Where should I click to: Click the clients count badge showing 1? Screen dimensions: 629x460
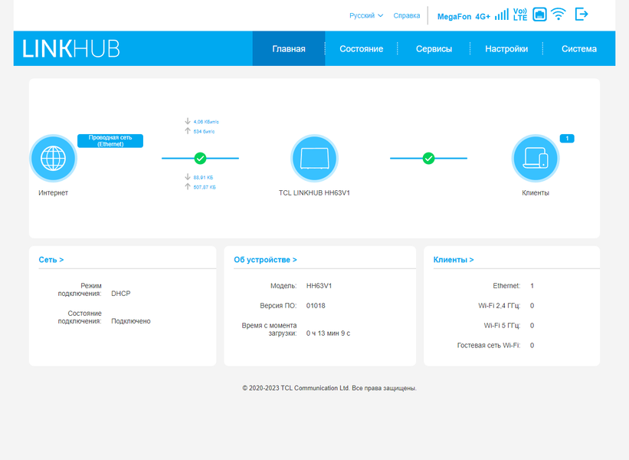tap(567, 139)
